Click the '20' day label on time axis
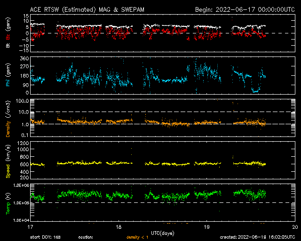301x241 pixels. (295, 227)
